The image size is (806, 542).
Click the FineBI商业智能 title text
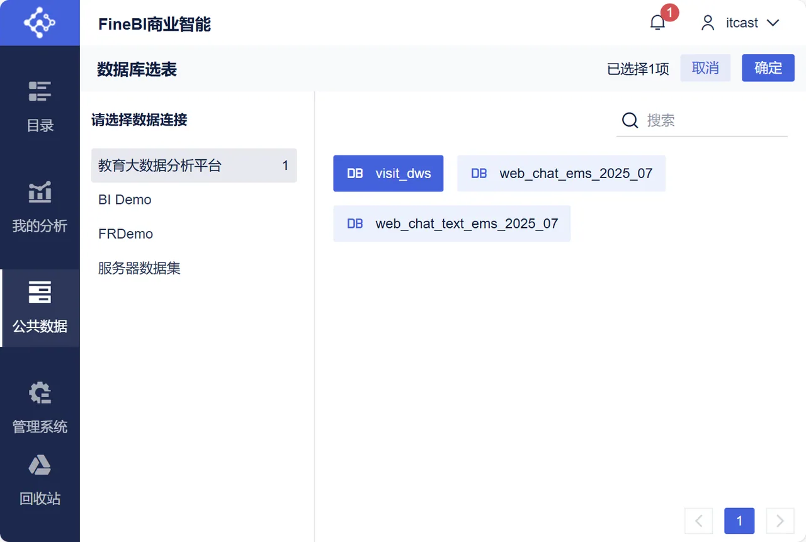pos(154,24)
